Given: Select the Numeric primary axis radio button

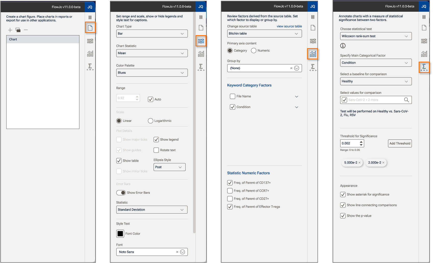Looking at the screenshot, I should pos(253,51).
